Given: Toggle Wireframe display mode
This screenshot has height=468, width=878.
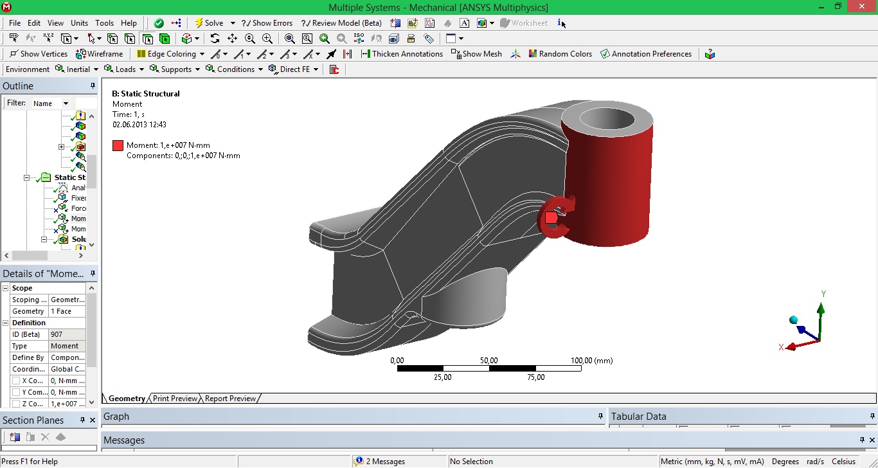Looking at the screenshot, I should [100, 54].
